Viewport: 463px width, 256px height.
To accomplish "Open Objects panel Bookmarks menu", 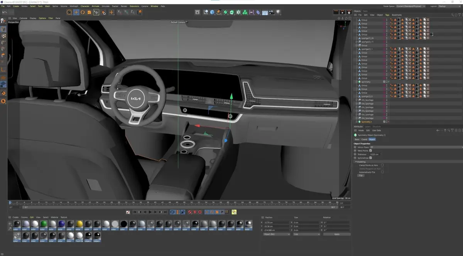I will [397, 15].
